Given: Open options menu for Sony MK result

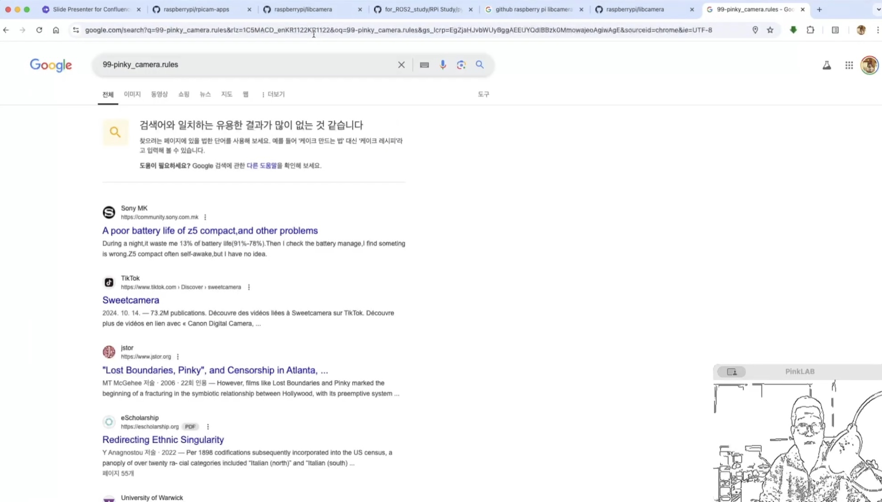Looking at the screenshot, I should [x=205, y=217].
